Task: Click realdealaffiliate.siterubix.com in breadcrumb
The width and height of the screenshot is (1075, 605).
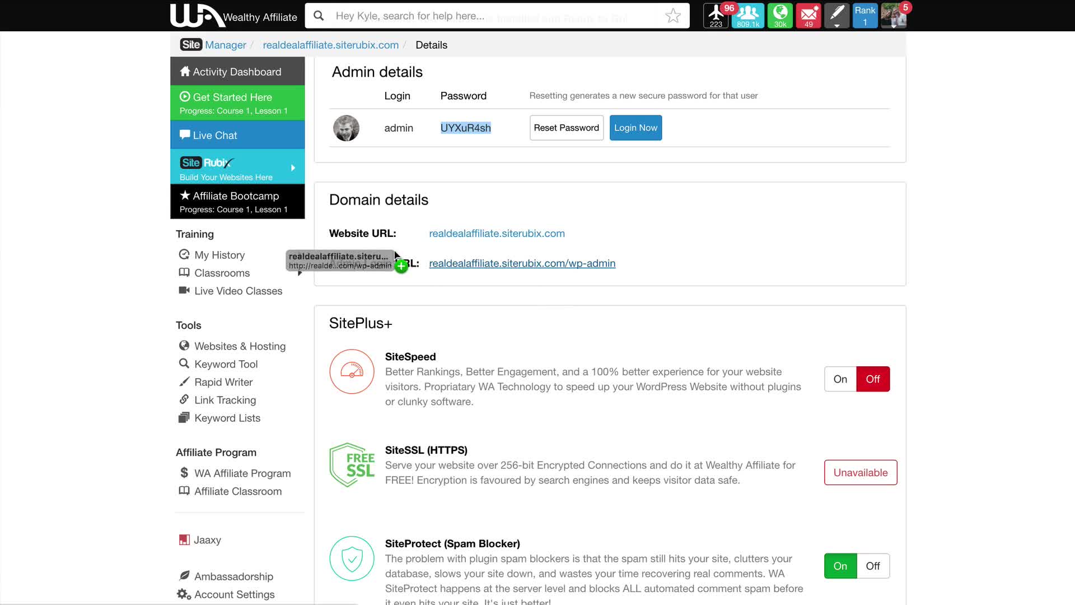Action: 330,45
